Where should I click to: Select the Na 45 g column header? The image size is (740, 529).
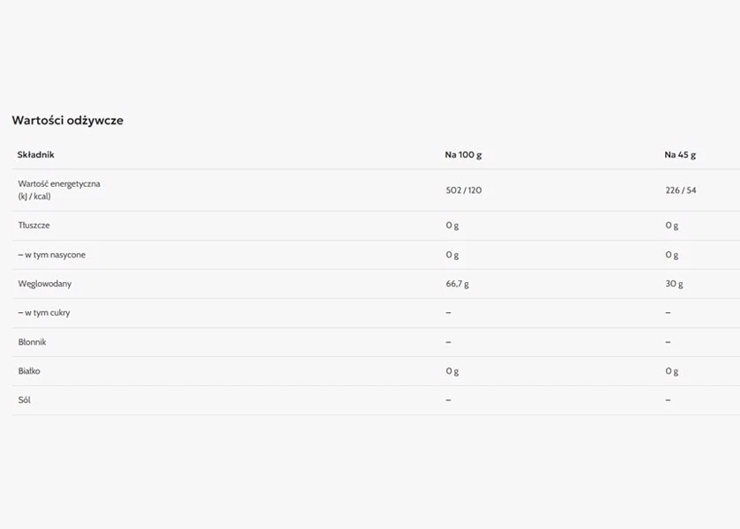(x=680, y=155)
